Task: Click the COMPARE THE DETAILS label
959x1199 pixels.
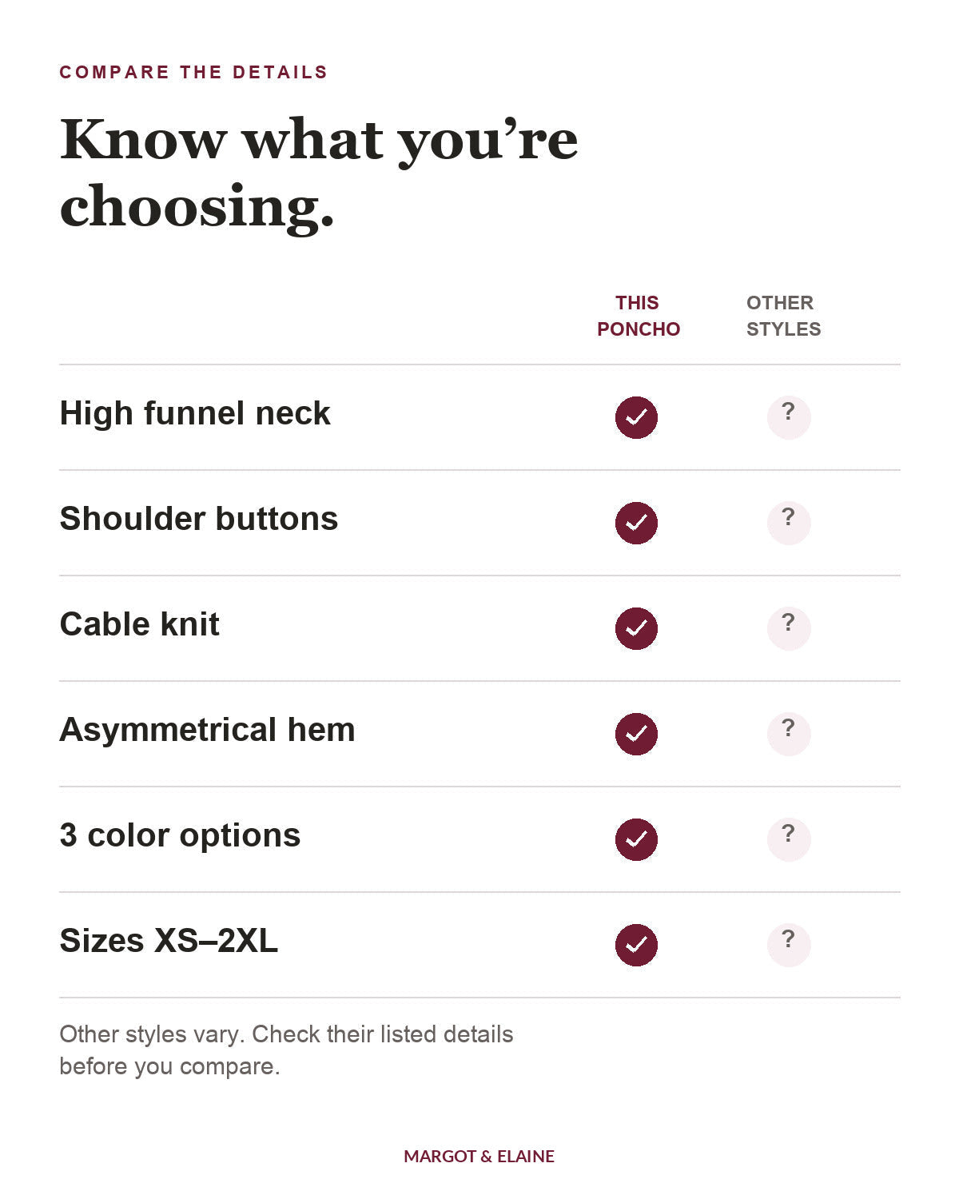Action: 193,72
